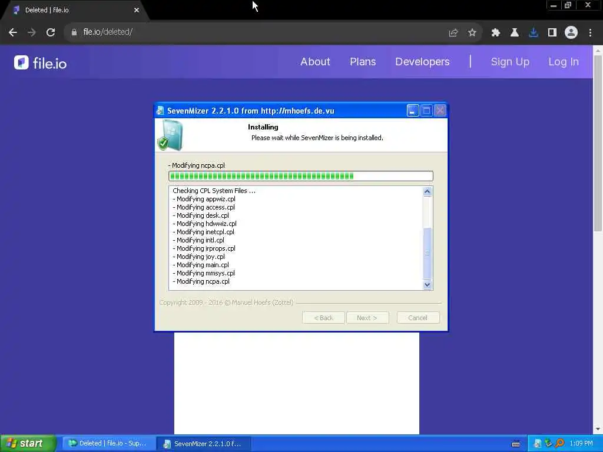Click the 'Next >' installer button
The height and width of the screenshot is (452, 603).
click(x=367, y=318)
